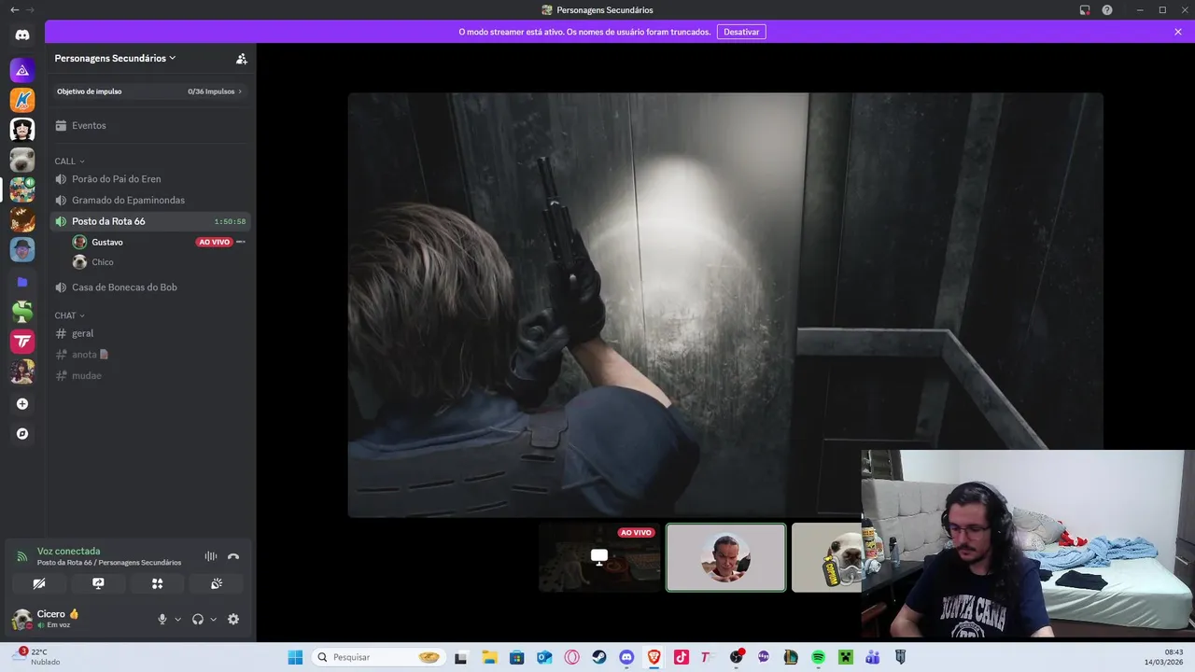Dismiss the streamer mode banner
The height and width of the screenshot is (672, 1195).
pyautogui.click(x=1178, y=32)
